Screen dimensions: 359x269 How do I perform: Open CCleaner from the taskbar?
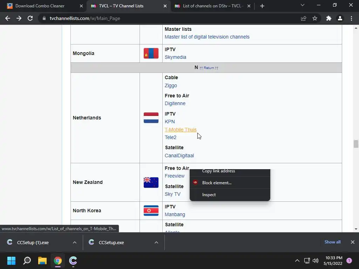[73, 261]
